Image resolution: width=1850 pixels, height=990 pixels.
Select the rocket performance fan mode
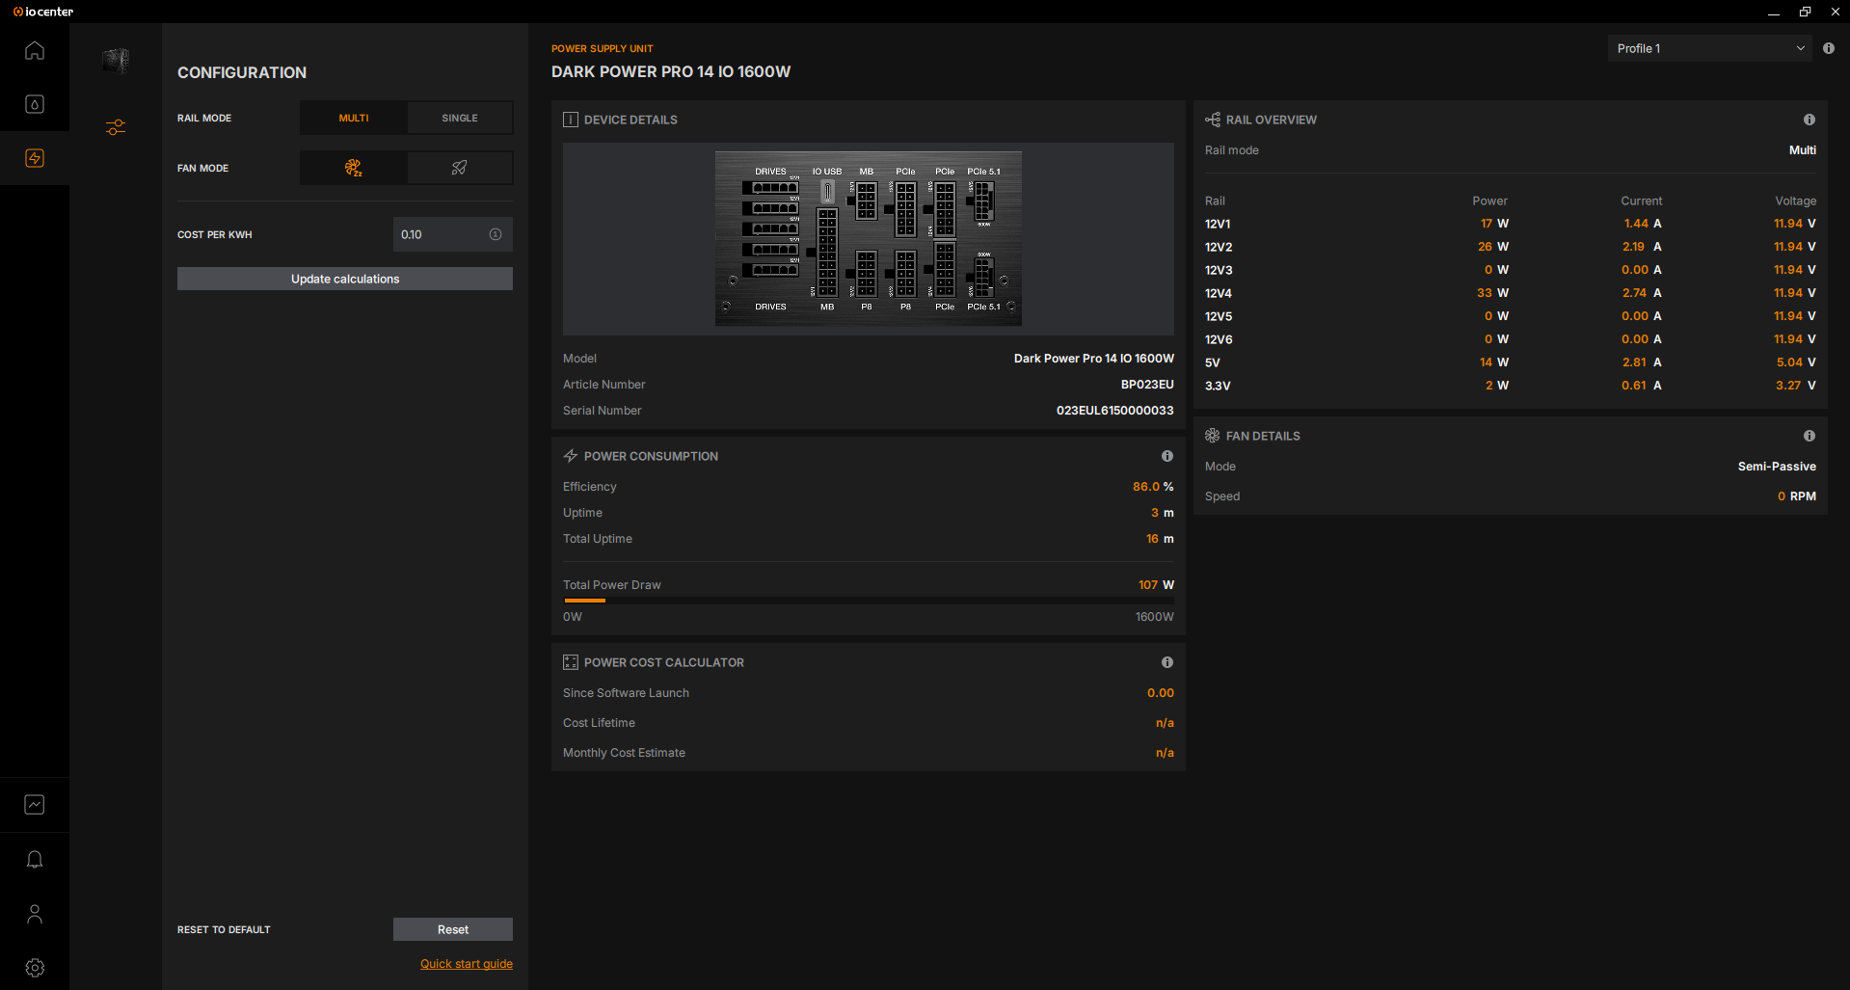click(460, 168)
